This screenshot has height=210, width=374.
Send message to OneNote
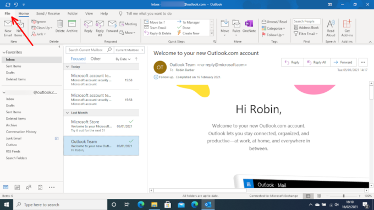point(249,26)
